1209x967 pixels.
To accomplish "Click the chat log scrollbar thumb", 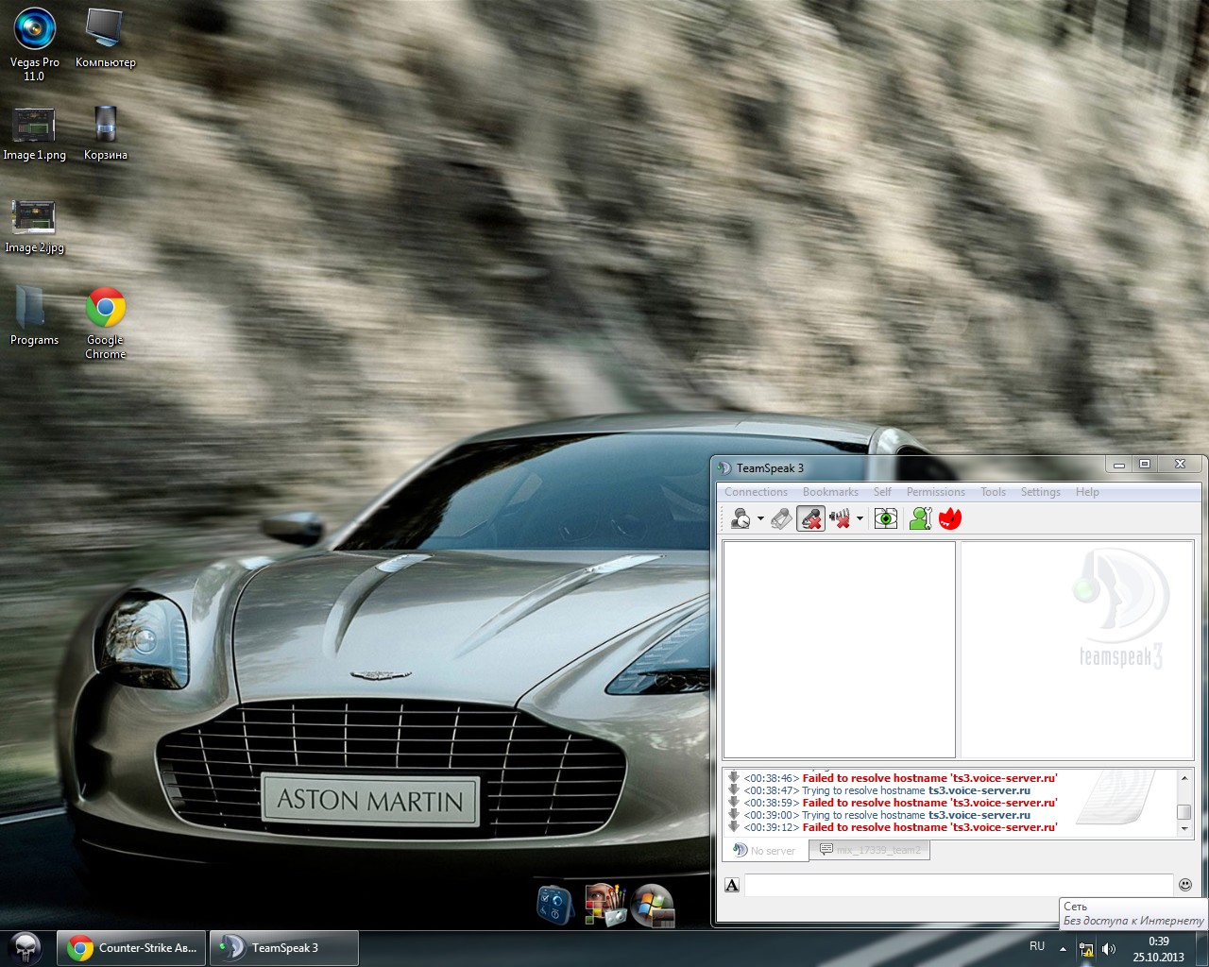I will click(1184, 812).
